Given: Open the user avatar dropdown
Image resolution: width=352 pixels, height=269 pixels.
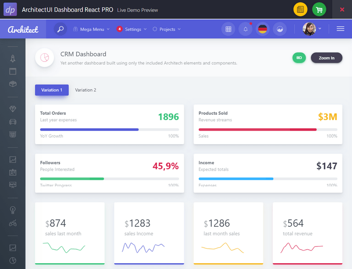Looking at the screenshot, I should point(312,29).
